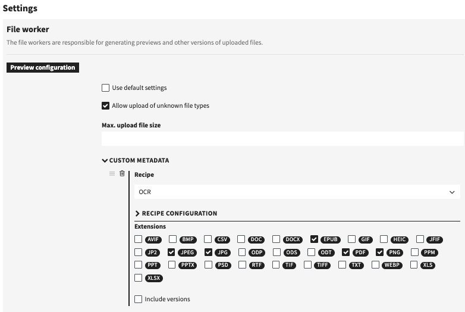465x312 pixels.
Task: Check the AVIF extension box
Action: coord(139,239)
